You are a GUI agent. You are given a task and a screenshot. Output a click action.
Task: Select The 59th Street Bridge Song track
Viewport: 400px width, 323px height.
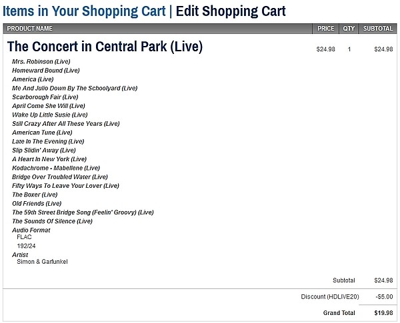83,212
